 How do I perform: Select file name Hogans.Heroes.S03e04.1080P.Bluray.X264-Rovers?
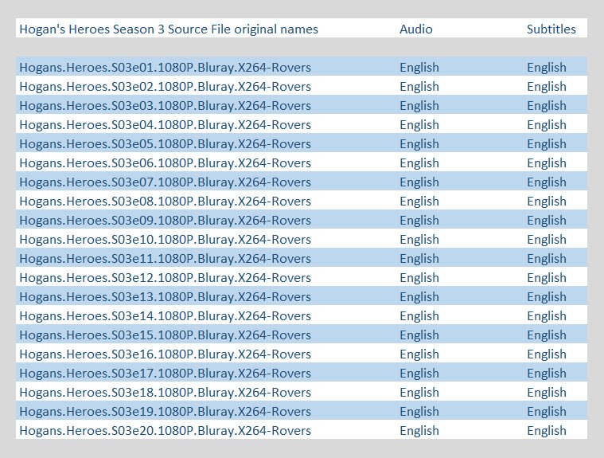pos(166,125)
